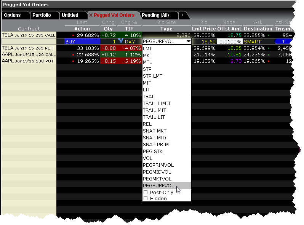Enable the Post-Only checkbox
Screen dimensions: 304x225
tap(146, 193)
